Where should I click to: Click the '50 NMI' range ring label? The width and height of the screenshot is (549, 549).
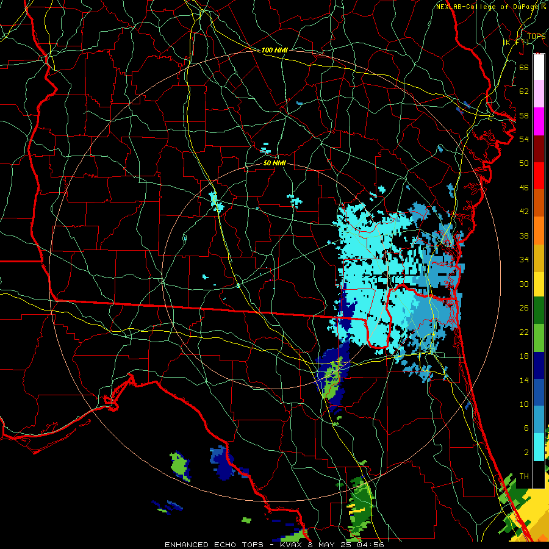click(275, 163)
